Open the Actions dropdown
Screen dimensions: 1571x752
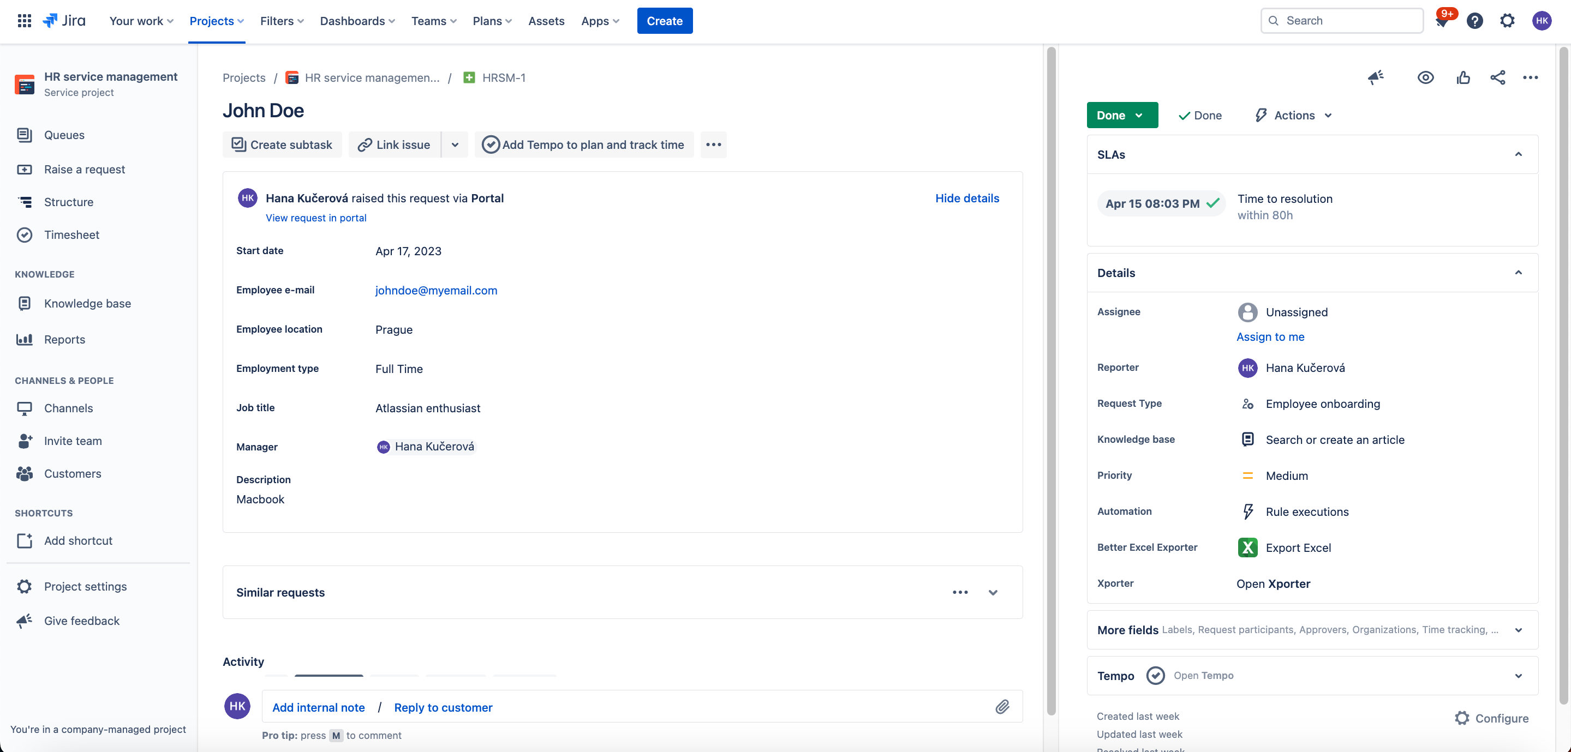(x=1292, y=115)
